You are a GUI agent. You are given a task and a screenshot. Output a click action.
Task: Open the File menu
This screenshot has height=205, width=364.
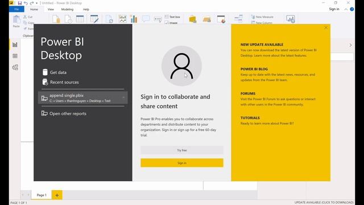tap(16, 9)
